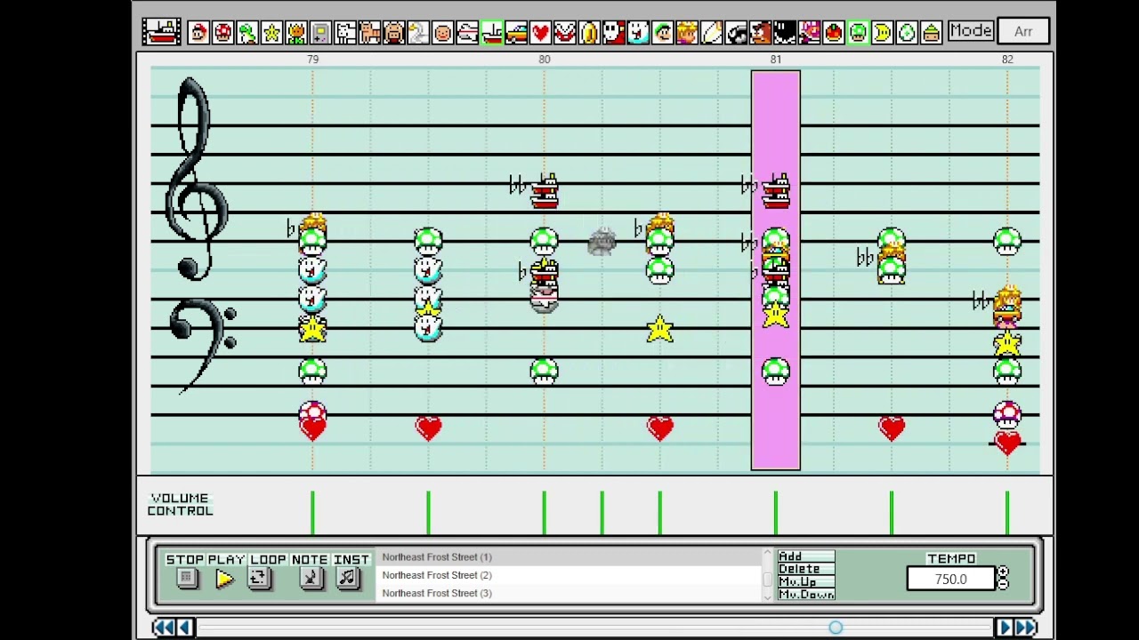Select the Goomba instrument icon
This screenshot has width=1139, height=640.
pyautogui.click(x=760, y=32)
